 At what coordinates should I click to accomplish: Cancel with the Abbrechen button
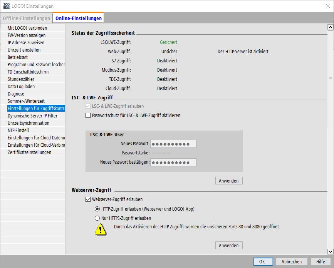click(292, 261)
